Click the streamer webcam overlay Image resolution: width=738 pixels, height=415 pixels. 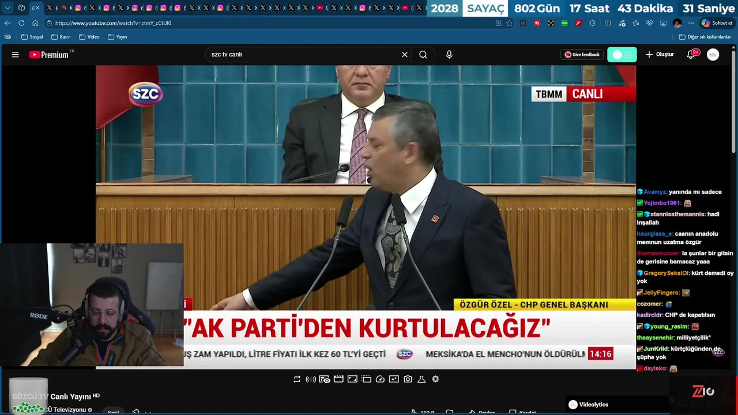point(92,304)
